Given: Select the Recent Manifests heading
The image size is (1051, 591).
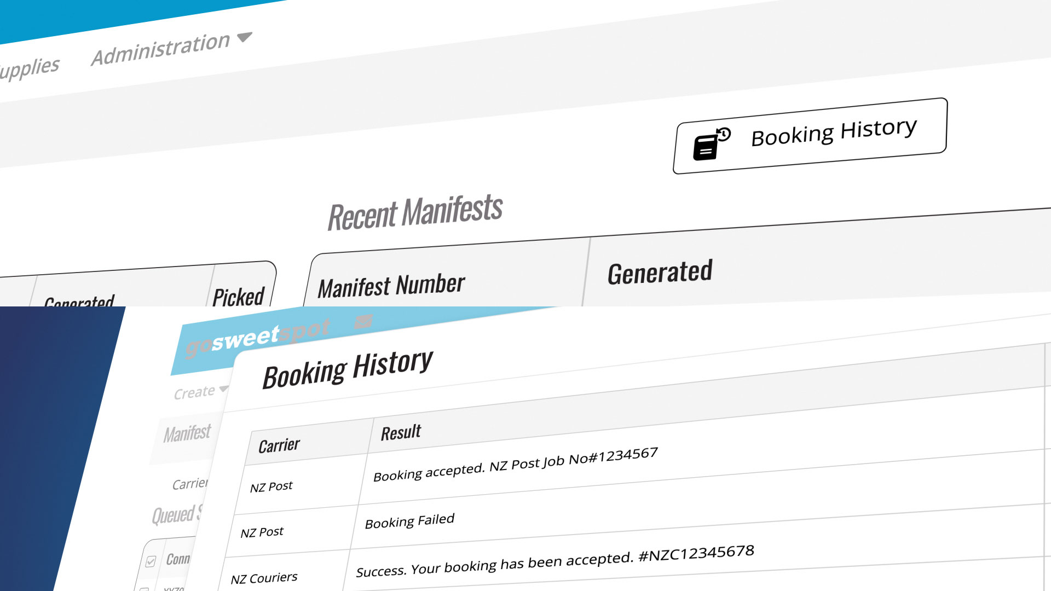Looking at the screenshot, I should [x=415, y=212].
